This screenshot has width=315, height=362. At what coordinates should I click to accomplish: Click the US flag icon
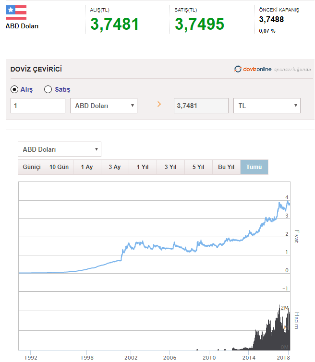click(x=16, y=12)
